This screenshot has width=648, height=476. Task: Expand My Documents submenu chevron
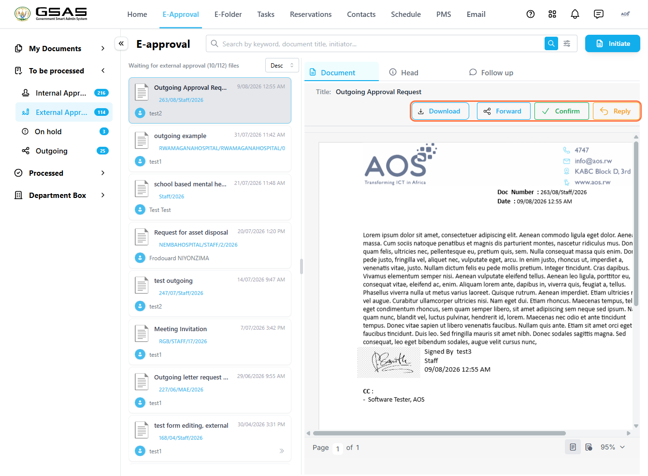click(x=103, y=48)
